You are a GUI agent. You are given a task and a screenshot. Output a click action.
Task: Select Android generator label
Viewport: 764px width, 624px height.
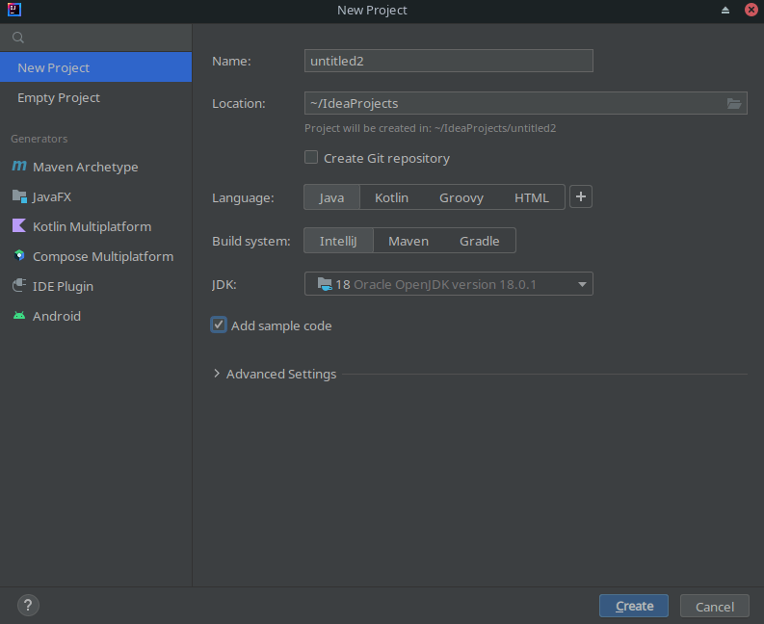[57, 316]
